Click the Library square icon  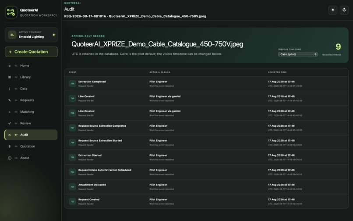coord(10,77)
